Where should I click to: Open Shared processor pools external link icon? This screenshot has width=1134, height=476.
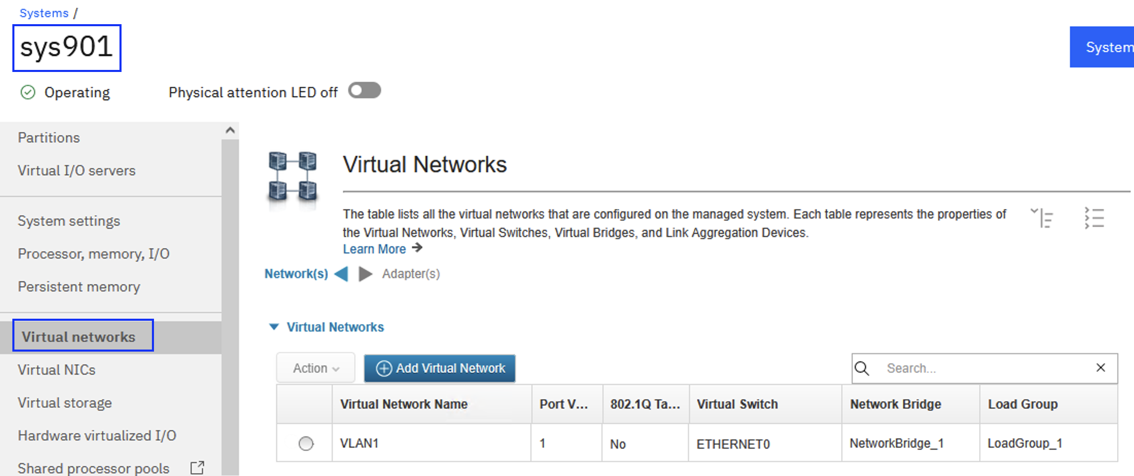coord(197,468)
